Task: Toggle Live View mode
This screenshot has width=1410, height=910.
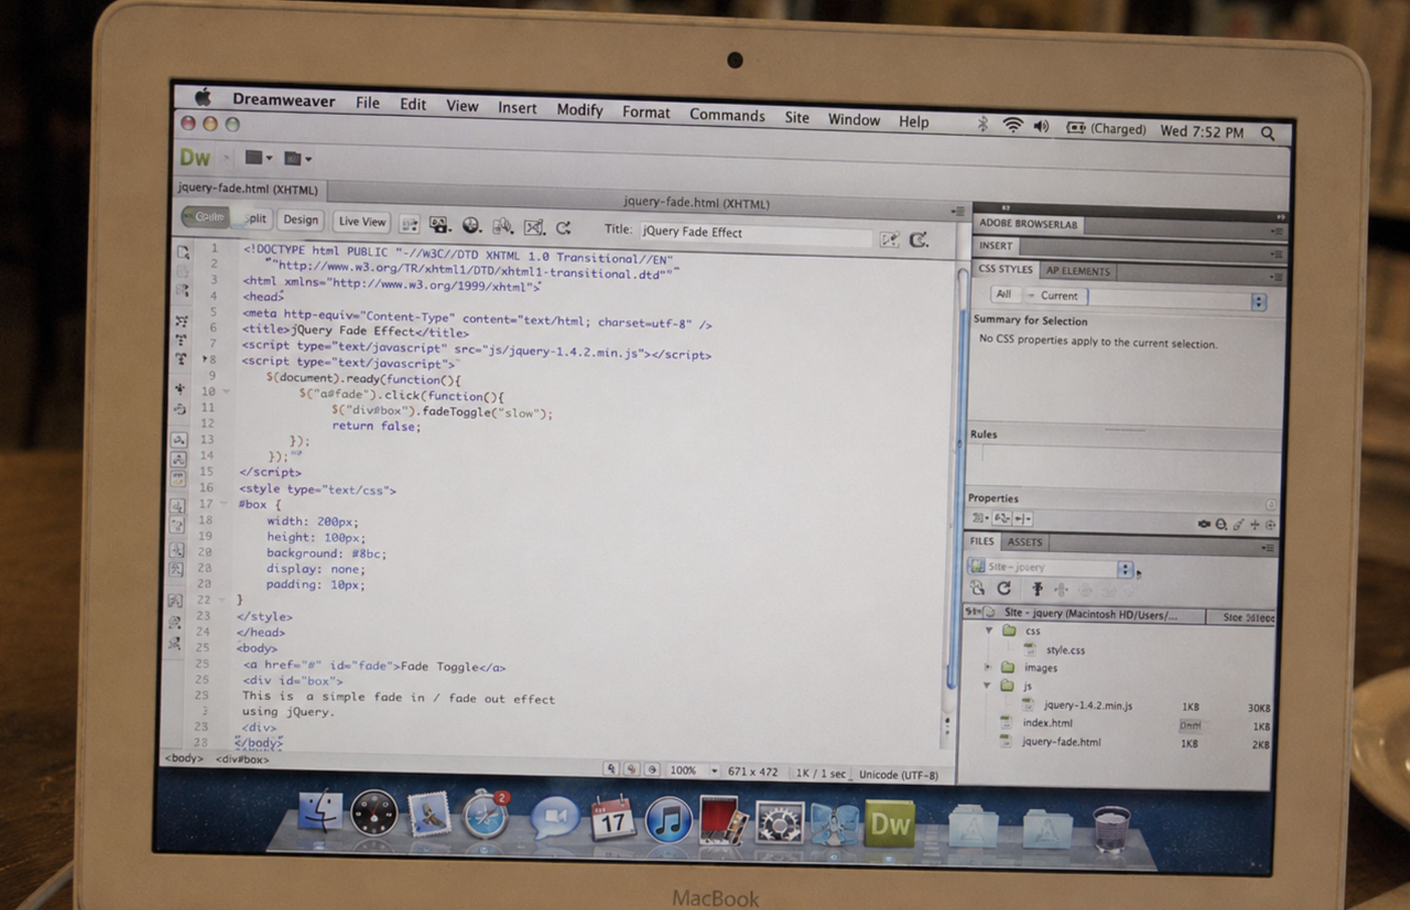Action: pos(361,222)
